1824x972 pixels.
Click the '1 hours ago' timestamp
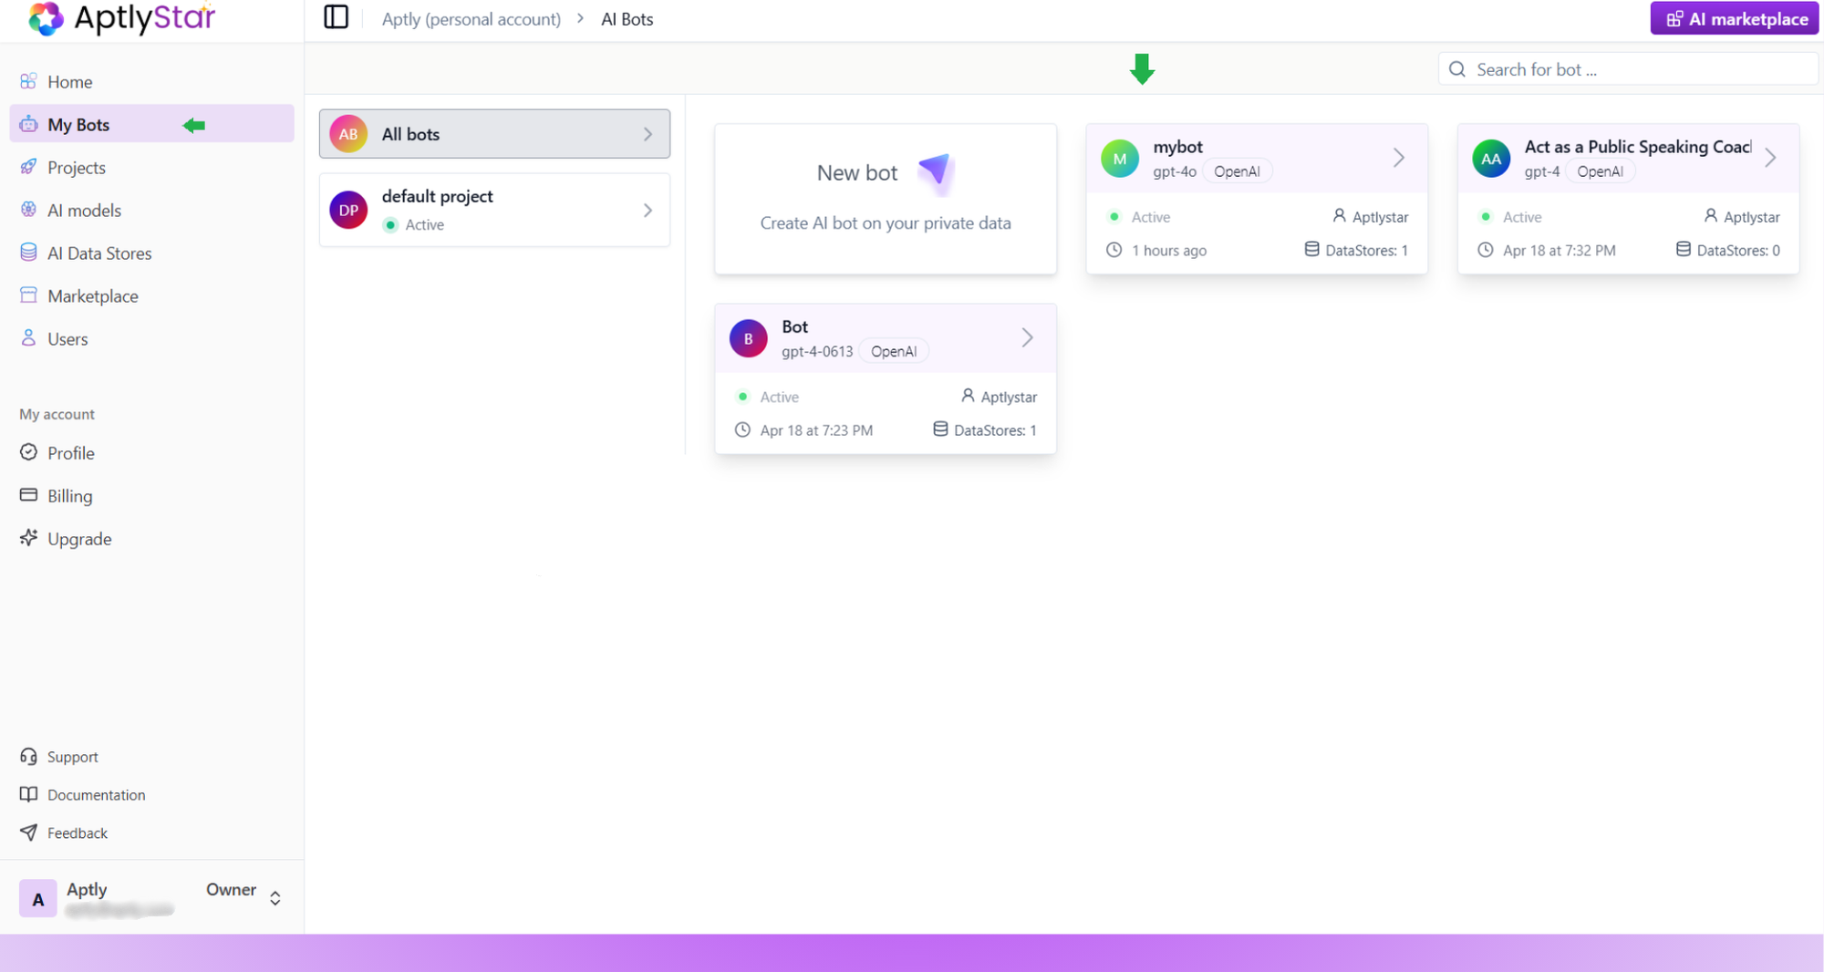1169,250
